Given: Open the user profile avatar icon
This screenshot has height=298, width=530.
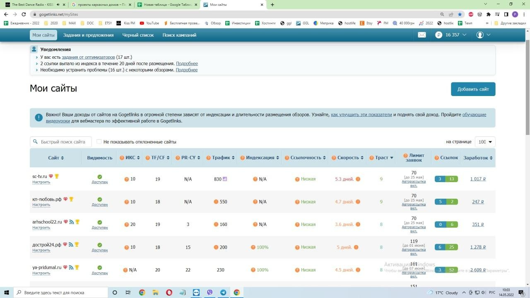Looking at the screenshot, I should point(480,35).
